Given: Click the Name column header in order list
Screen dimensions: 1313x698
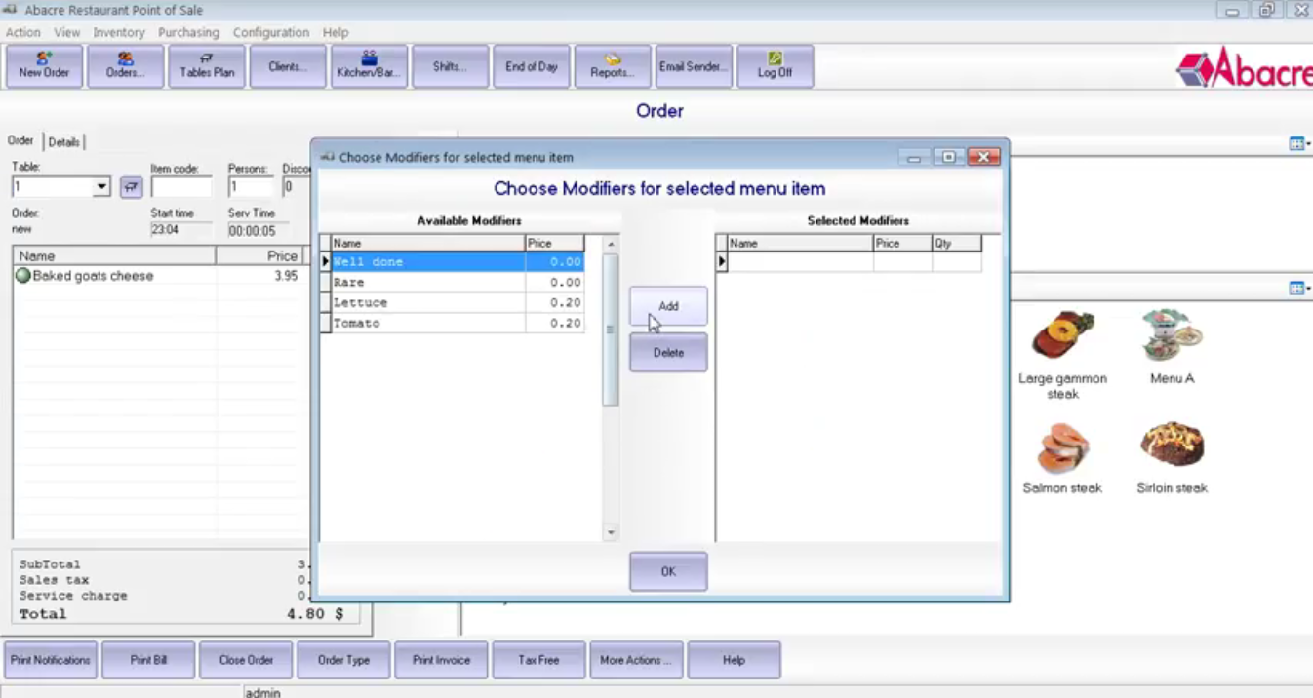Looking at the screenshot, I should 115,256.
